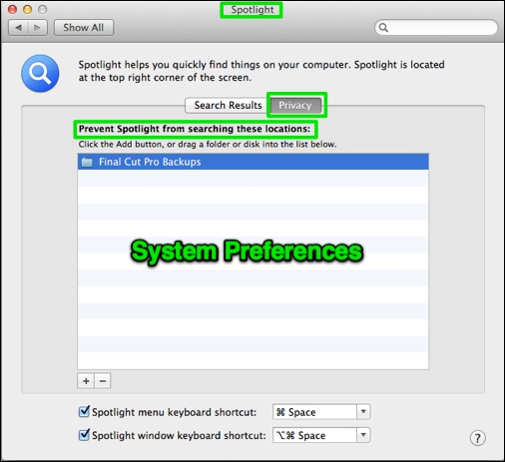This screenshot has height=462, width=505.
Task: Add a location with the plus button
Action: pos(86,381)
